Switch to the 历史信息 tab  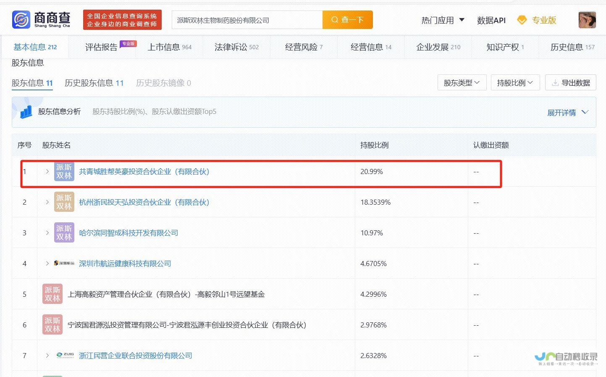coord(572,47)
